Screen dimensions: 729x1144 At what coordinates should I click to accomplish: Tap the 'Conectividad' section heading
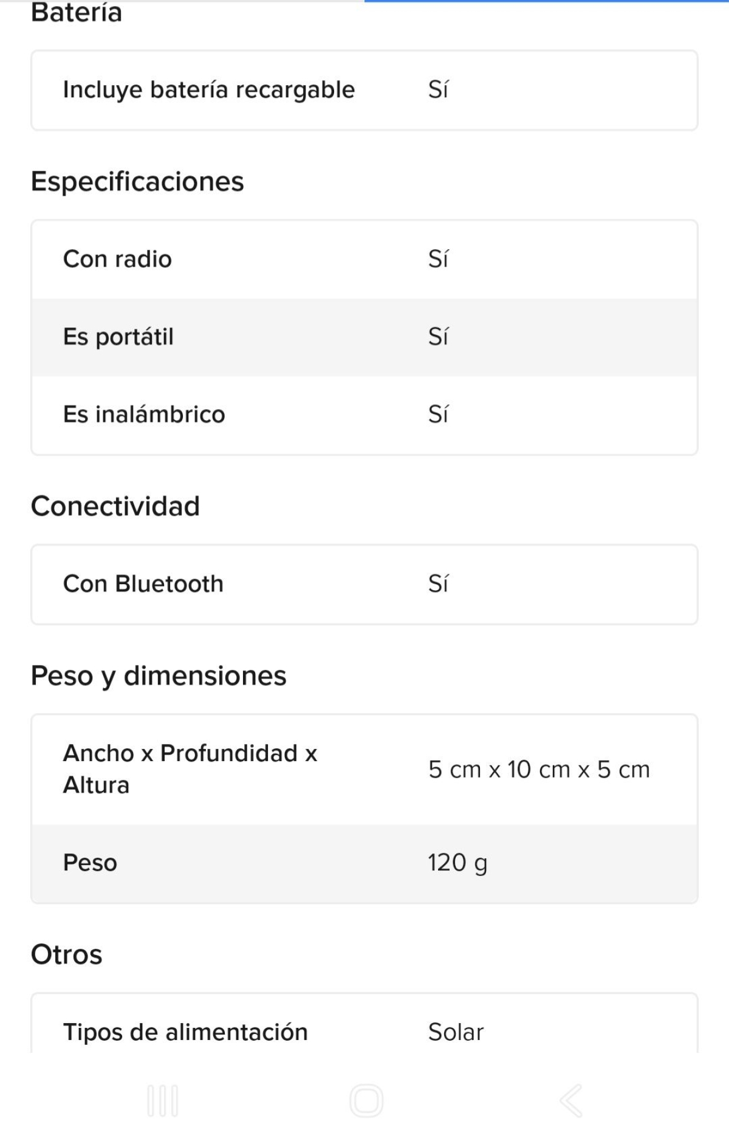(x=115, y=506)
